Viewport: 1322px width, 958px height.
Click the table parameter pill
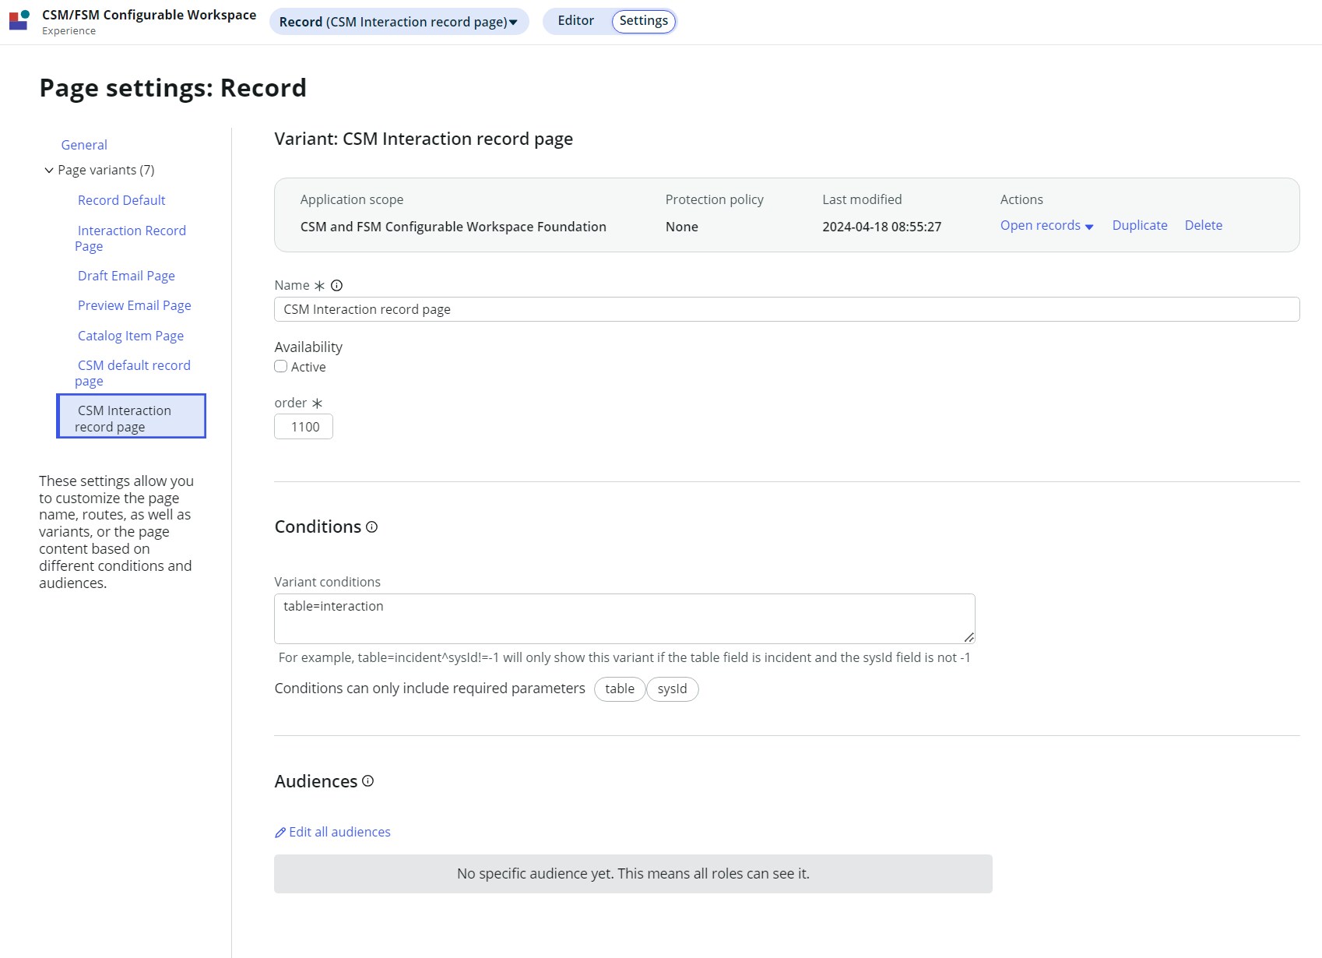[620, 689]
